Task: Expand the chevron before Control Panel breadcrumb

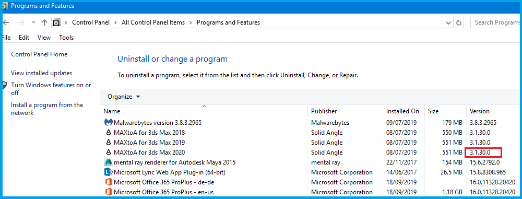Action: point(66,22)
